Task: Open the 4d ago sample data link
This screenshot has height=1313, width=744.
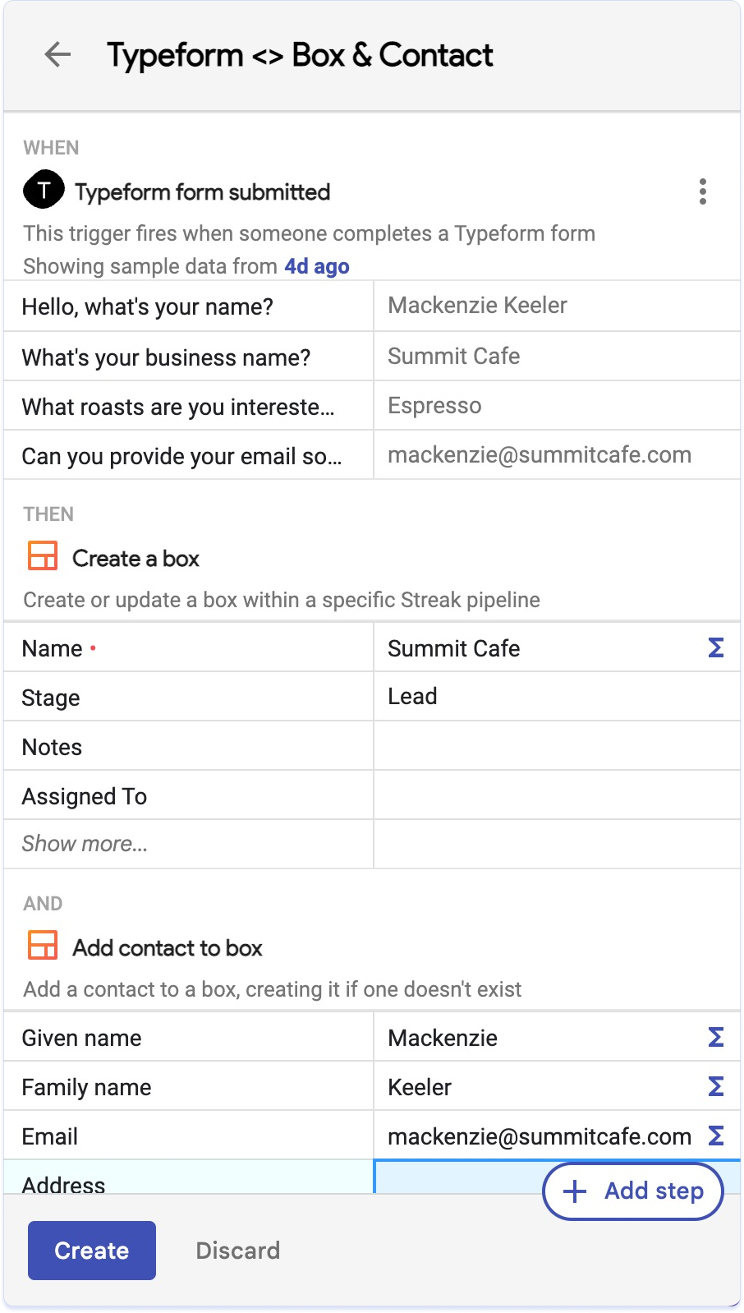Action: point(317,266)
